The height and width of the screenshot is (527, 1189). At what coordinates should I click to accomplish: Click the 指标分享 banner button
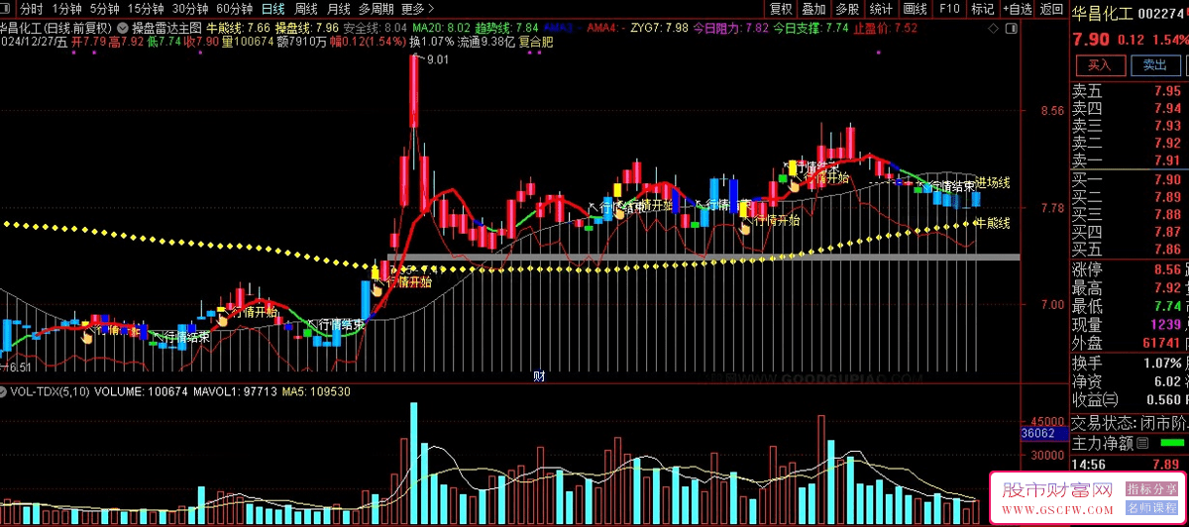1151,489
